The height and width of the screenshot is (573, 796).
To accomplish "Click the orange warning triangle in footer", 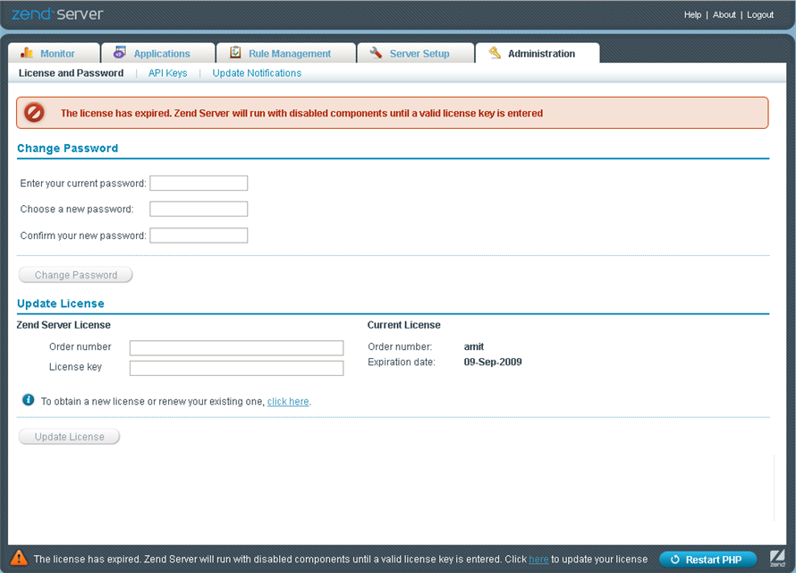I will pos(18,557).
